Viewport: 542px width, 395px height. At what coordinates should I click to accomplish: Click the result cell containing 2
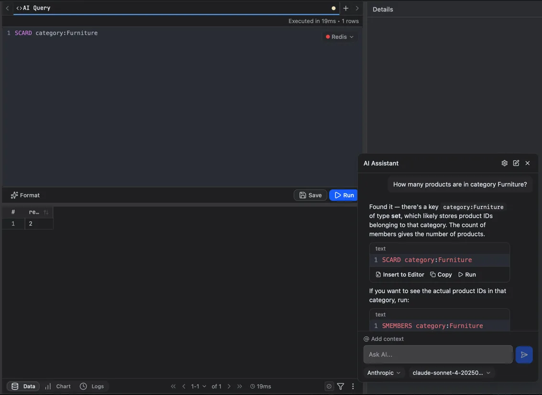(39, 224)
